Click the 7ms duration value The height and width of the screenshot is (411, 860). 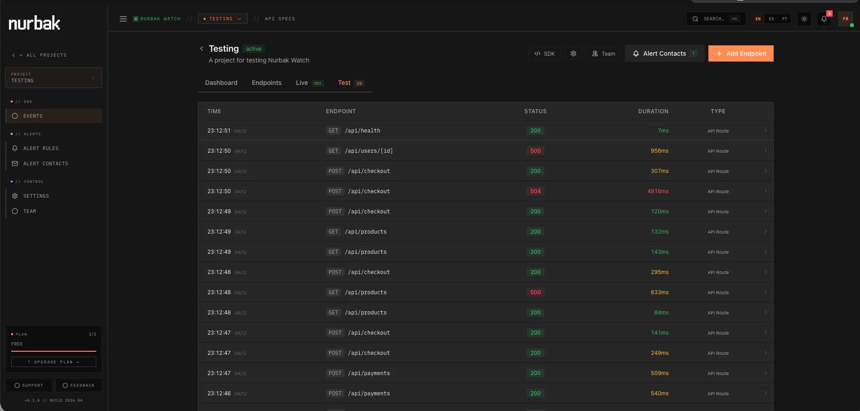pyautogui.click(x=663, y=131)
